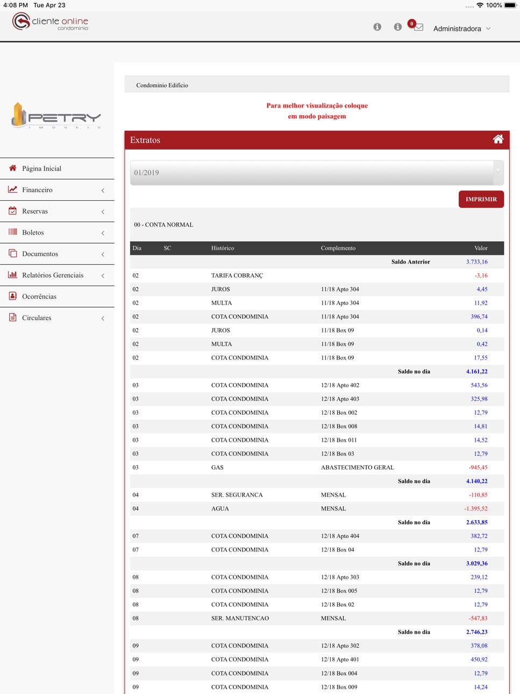The height and width of the screenshot is (694, 520).
Task: Select Saldo no dia value 4.161,22
Action: tap(477, 372)
